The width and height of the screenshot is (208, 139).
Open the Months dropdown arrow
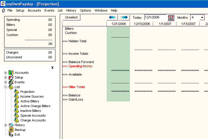point(202,18)
